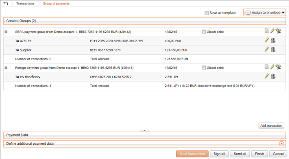The width and height of the screenshot is (289, 159).
Task: Click IBAN CH93 0076 2011 6238 5295 7
Action: 111,77
